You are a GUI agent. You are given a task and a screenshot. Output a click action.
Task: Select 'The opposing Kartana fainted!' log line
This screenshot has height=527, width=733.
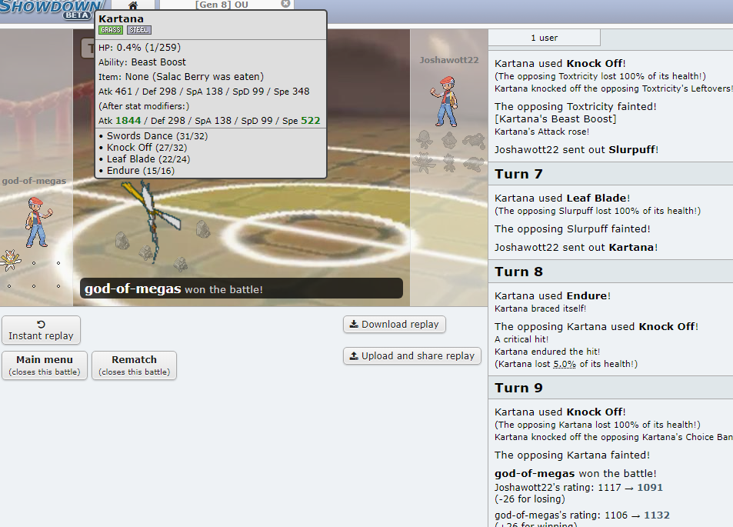pyautogui.click(x=572, y=455)
